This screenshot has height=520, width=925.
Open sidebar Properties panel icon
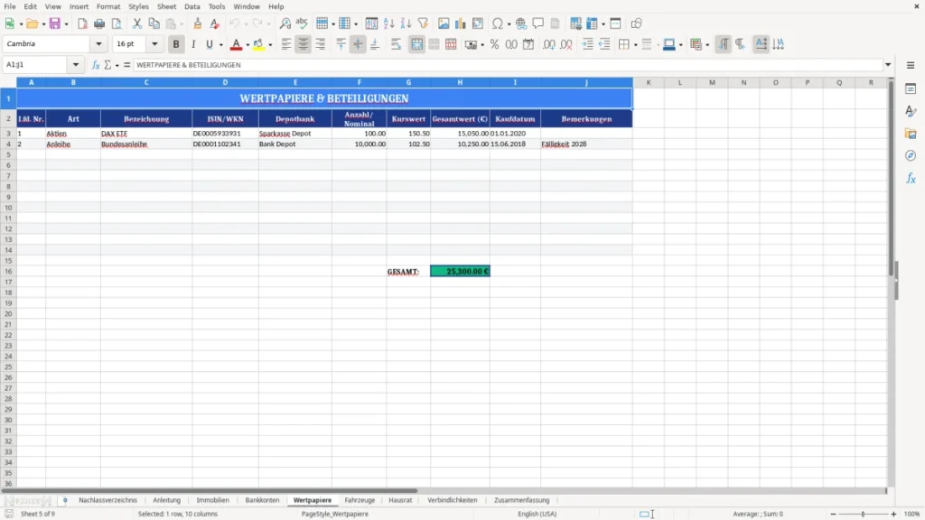tap(911, 88)
